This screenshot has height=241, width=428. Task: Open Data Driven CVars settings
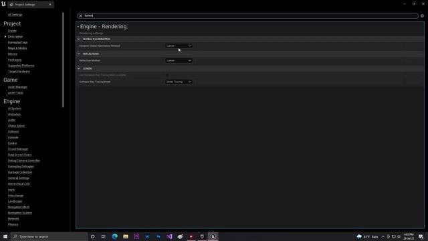pyautogui.click(x=19, y=155)
